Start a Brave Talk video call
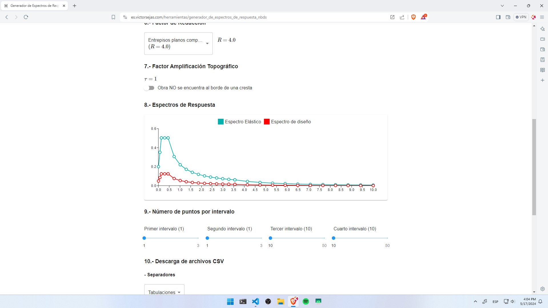The height and width of the screenshot is (308, 548). 542,39
